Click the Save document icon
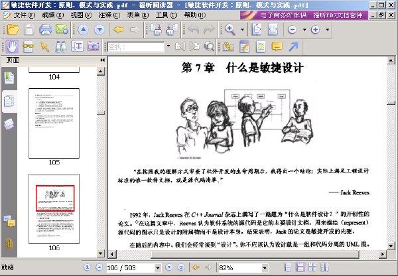Screen dimensions: 398x276 [x=29, y=29]
